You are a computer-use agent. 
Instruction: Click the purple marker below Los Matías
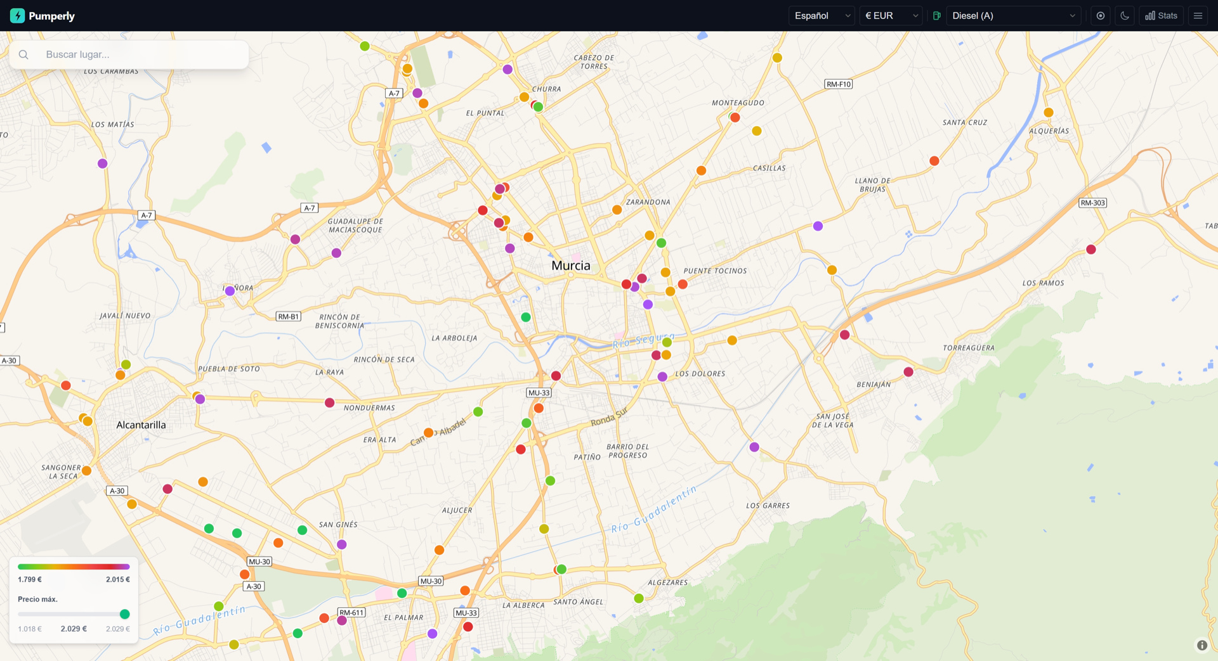click(103, 164)
